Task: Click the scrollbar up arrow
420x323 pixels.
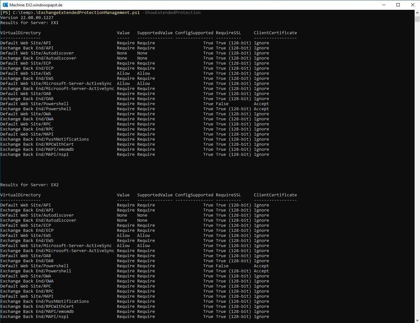Action: (417, 12)
